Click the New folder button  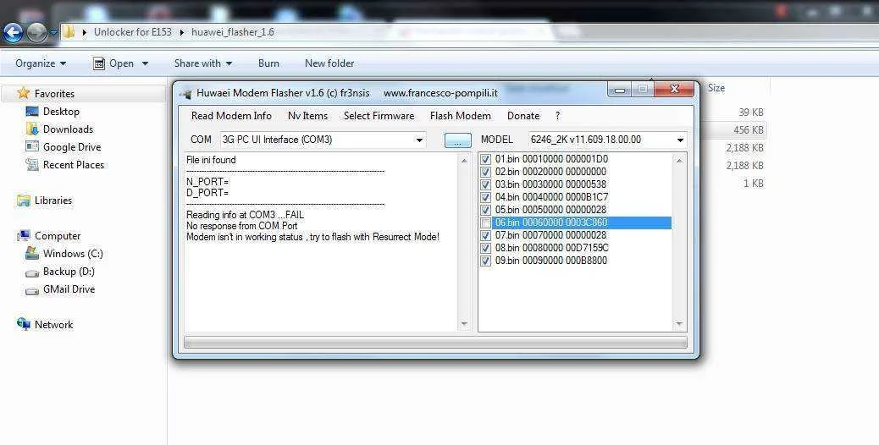tap(329, 63)
